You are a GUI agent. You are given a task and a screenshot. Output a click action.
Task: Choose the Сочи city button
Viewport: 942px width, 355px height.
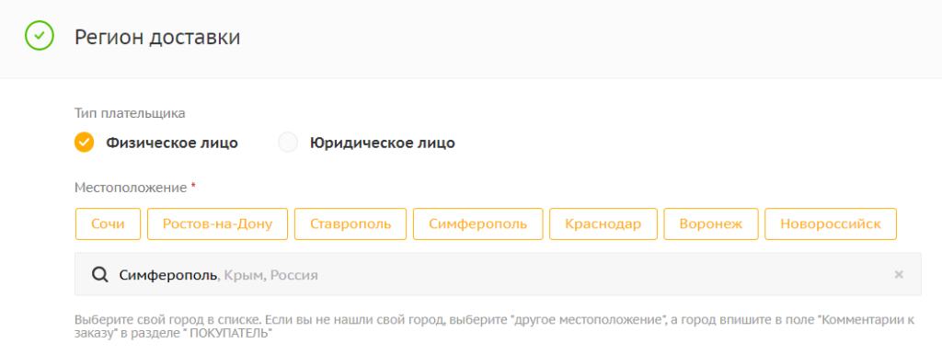(x=109, y=224)
